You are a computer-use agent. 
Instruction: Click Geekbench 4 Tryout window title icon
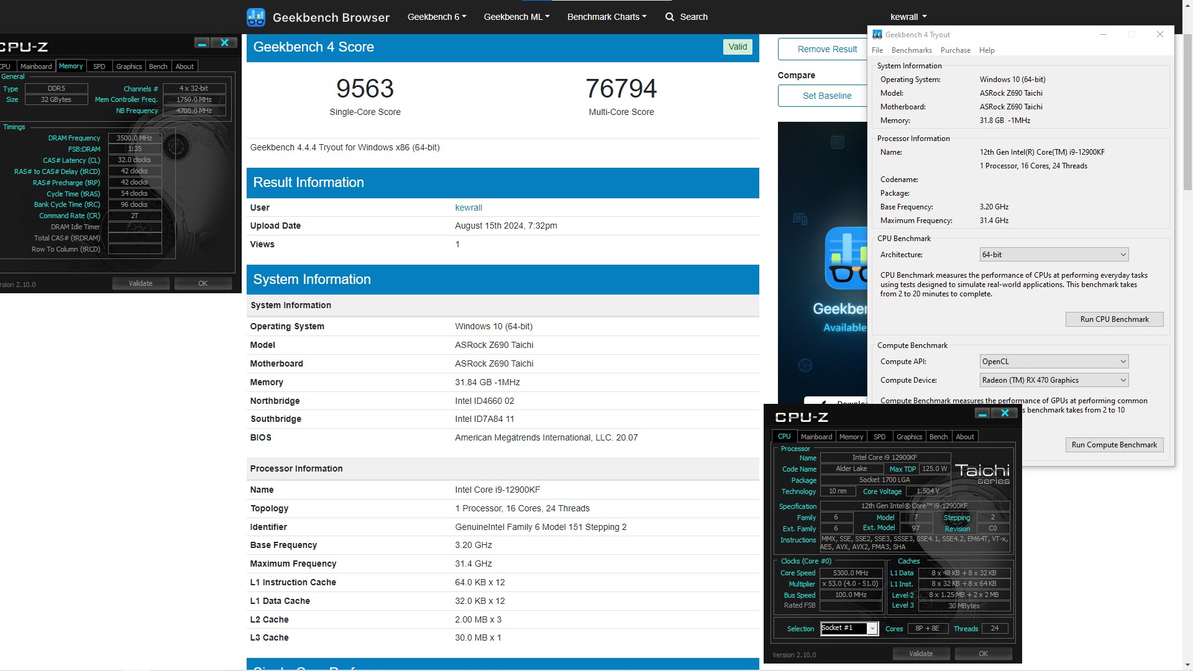(x=877, y=35)
